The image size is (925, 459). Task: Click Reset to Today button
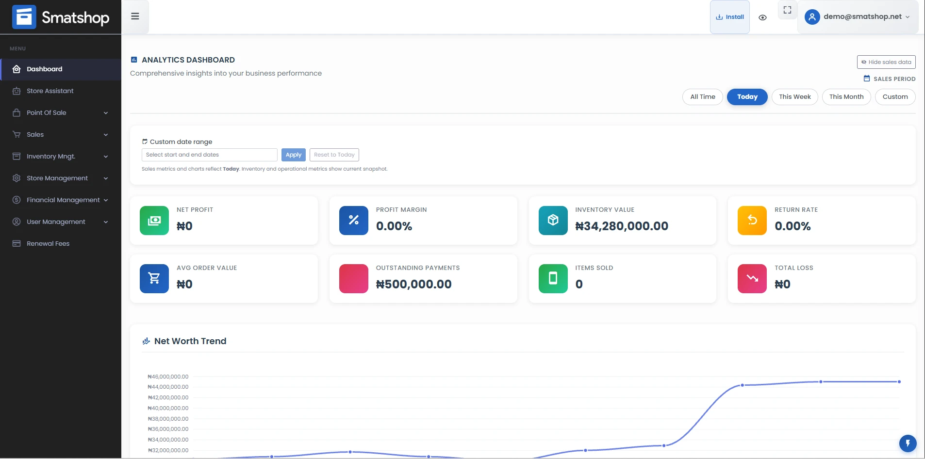click(334, 155)
